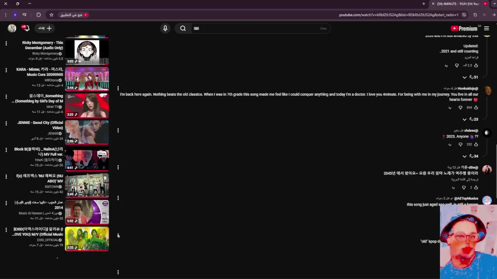497x279 pixels.
Task: Open the media control playlist icon
Action: click(x=24, y=15)
